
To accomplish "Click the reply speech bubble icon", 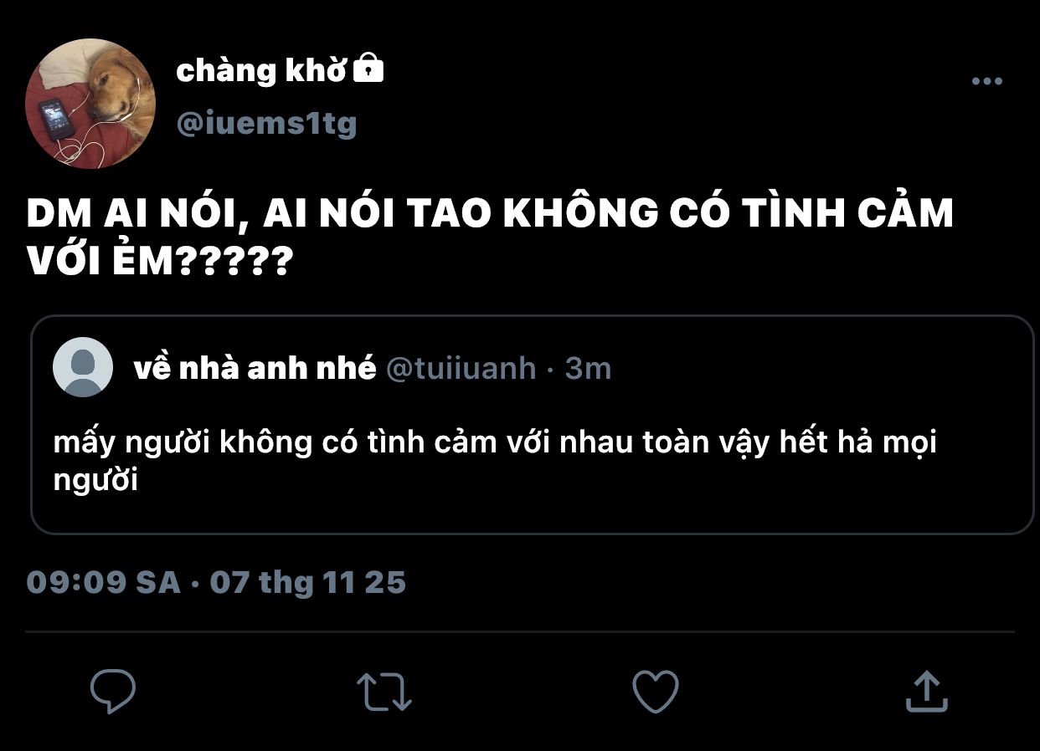I will point(113,691).
